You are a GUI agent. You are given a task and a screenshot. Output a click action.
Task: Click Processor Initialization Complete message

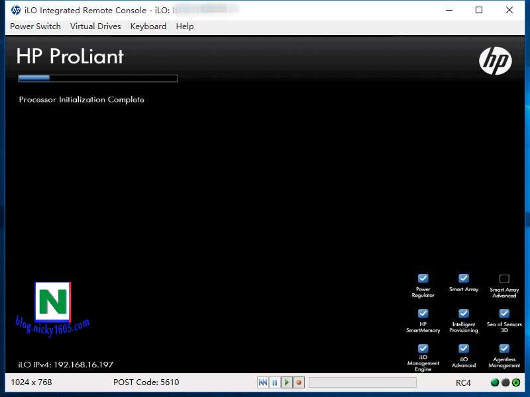[81, 100]
